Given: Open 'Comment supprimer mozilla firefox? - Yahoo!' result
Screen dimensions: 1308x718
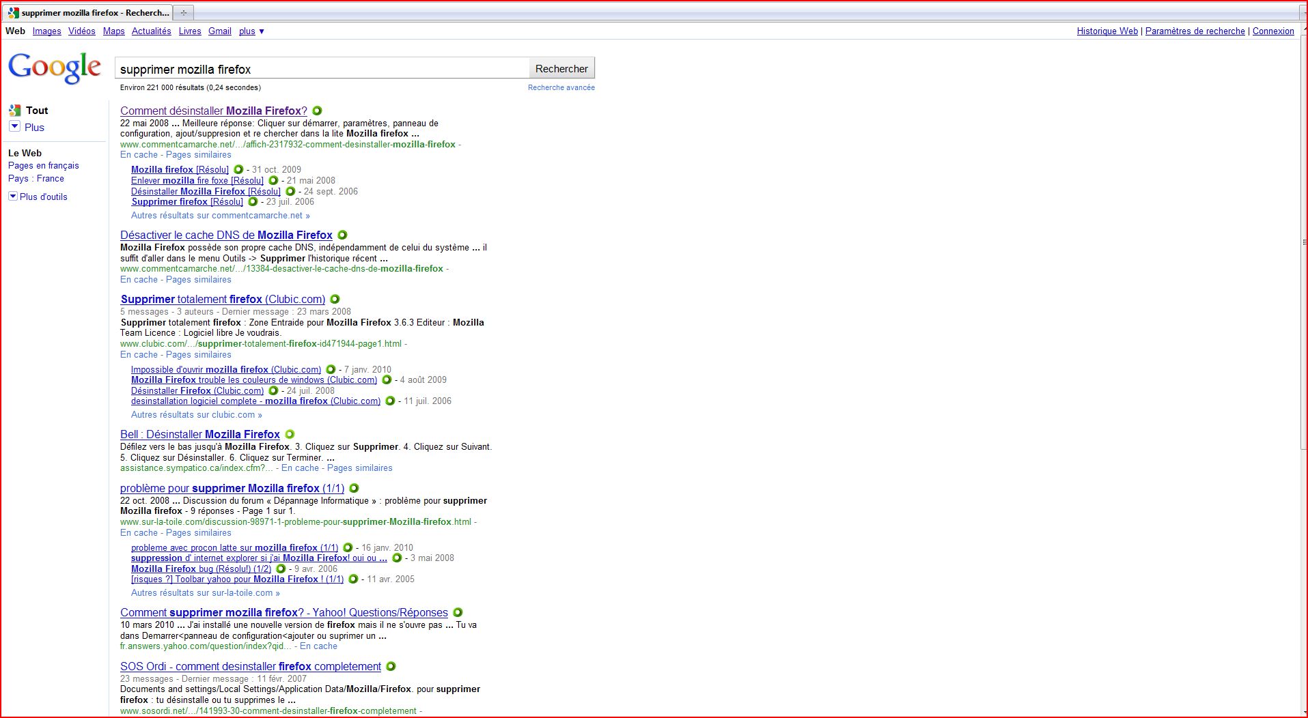Looking at the screenshot, I should (284, 612).
